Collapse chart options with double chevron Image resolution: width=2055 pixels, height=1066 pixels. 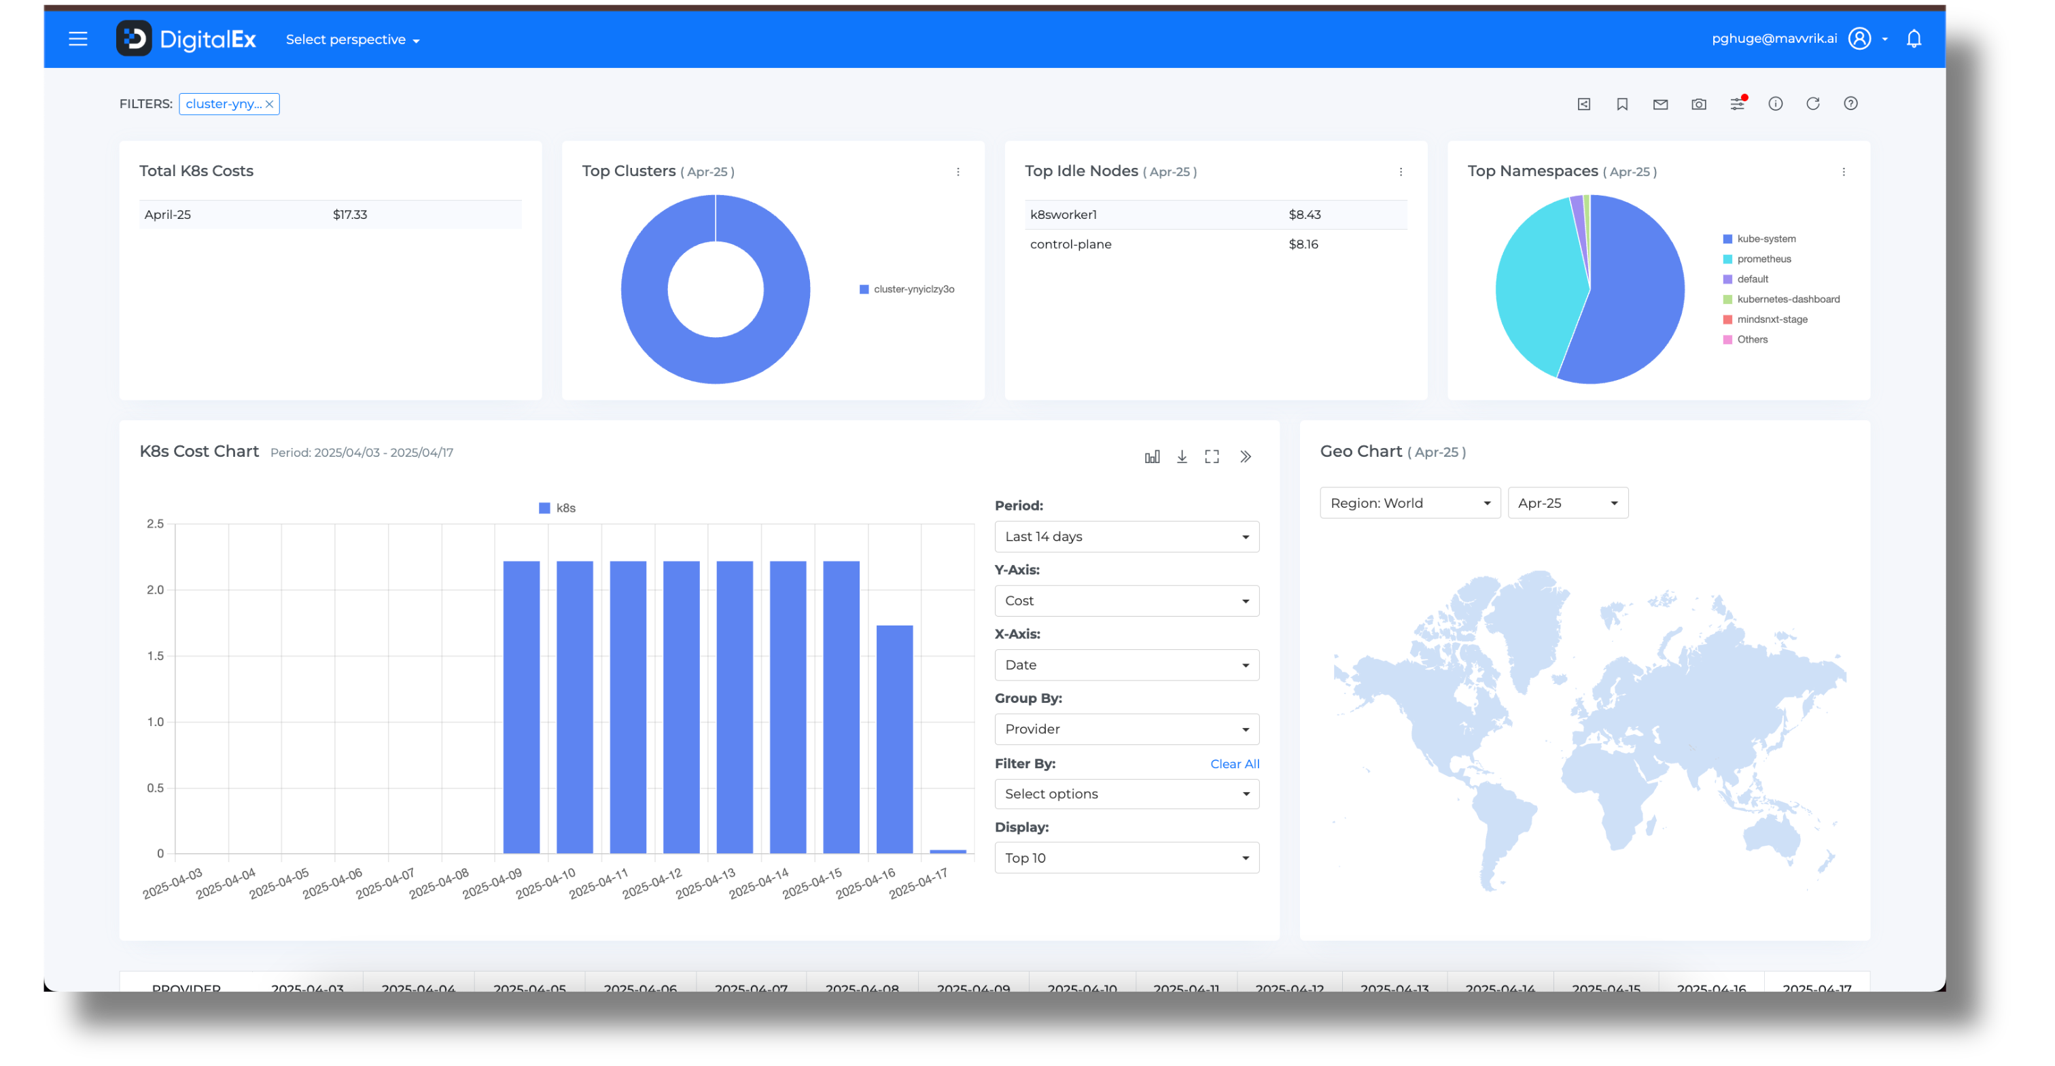coord(1244,456)
